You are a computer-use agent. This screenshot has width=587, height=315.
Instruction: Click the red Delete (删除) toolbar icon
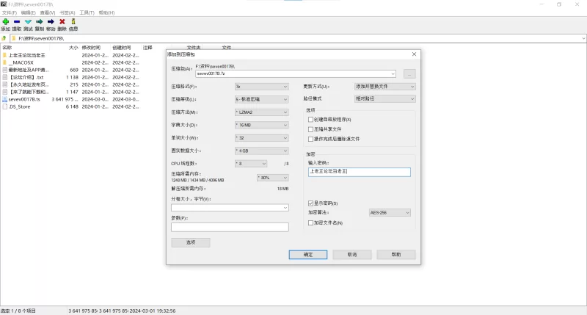click(x=62, y=22)
